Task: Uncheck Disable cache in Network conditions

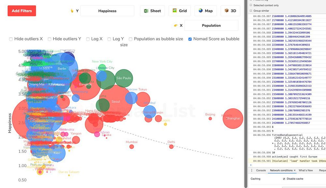Action: pyautogui.click(x=284, y=179)
